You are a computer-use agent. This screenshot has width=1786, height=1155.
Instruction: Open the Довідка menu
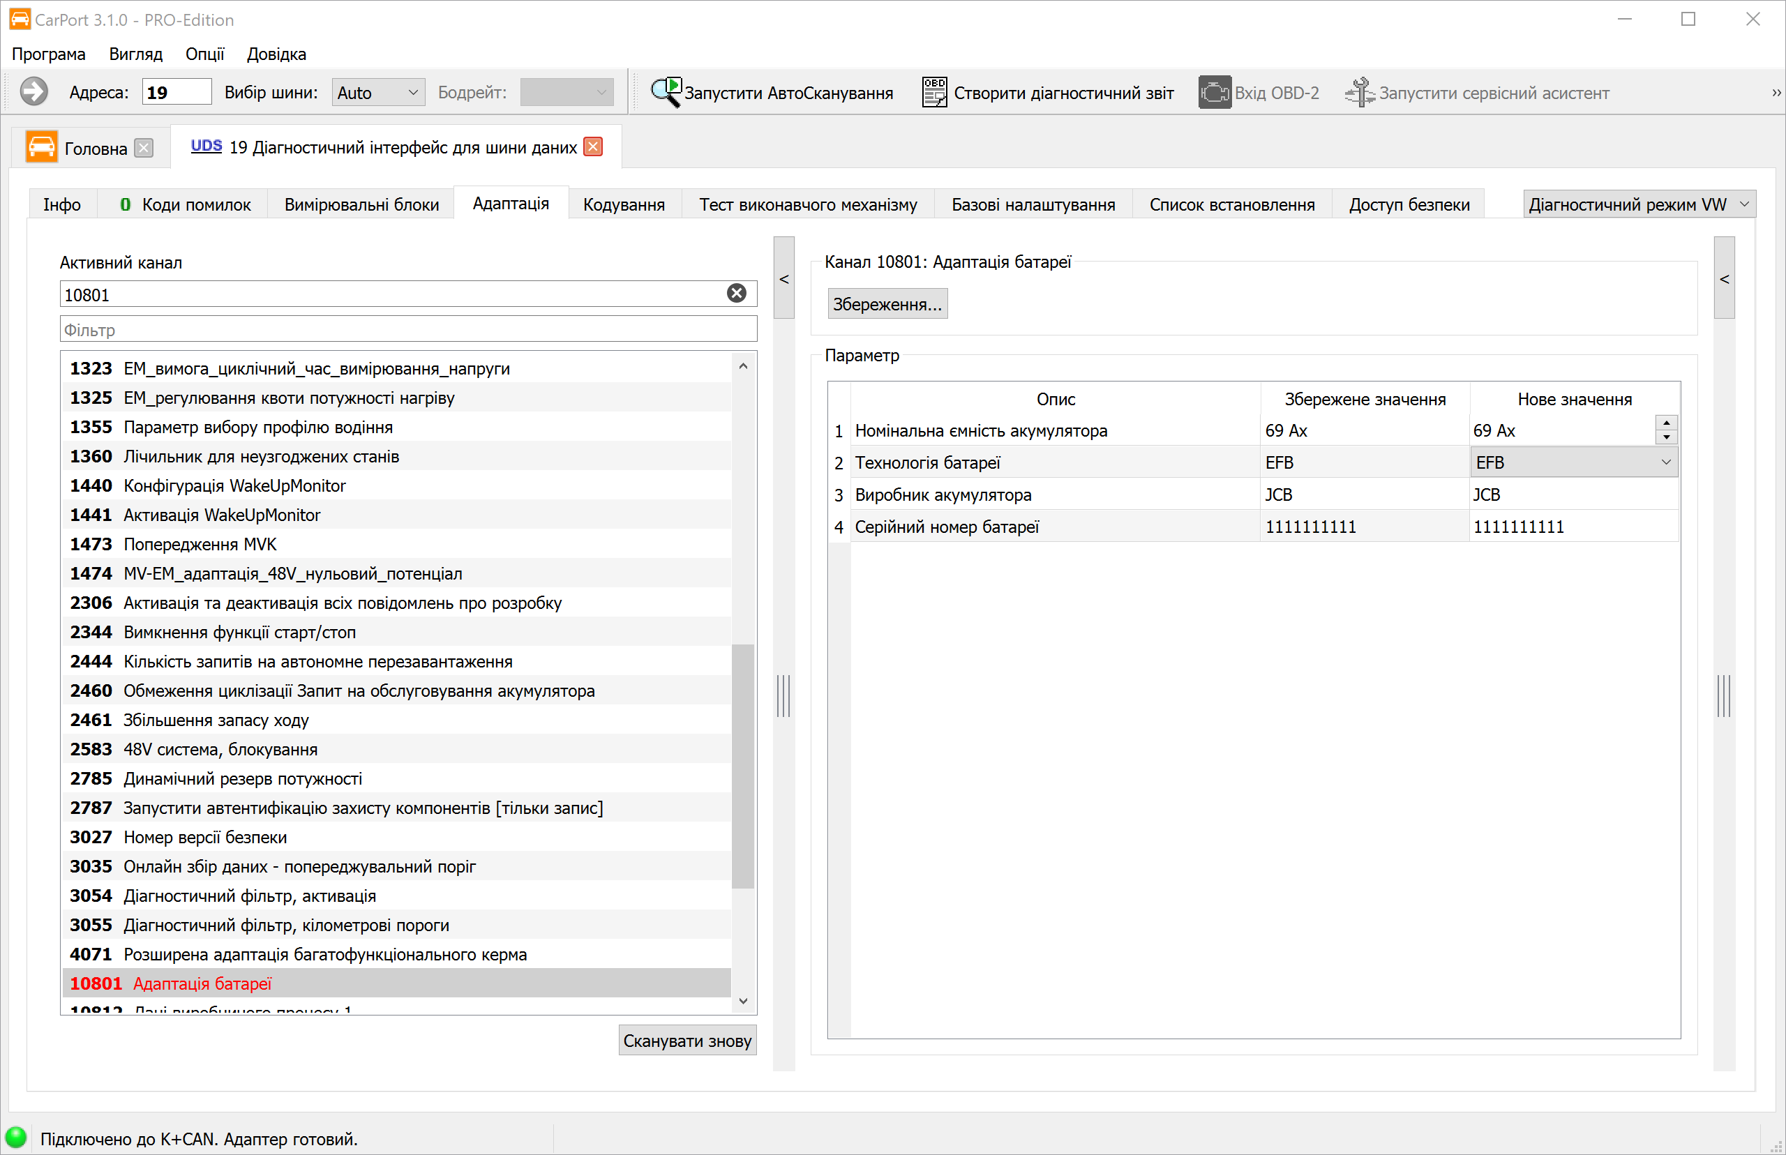[x=276, y=54]
